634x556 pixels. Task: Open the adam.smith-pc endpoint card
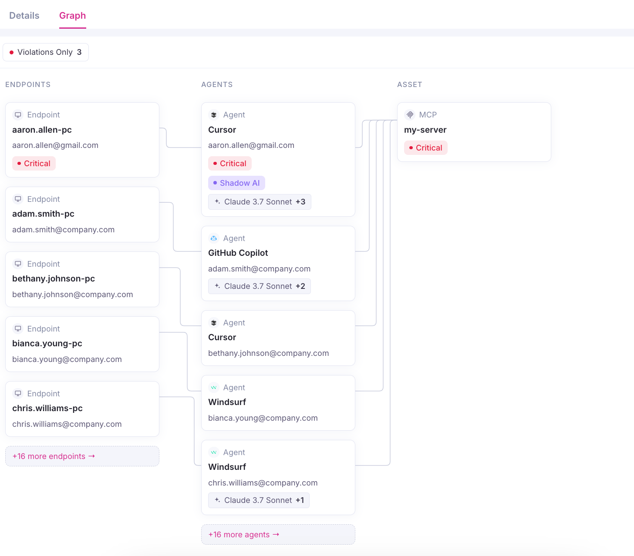[x=82, y=214]
